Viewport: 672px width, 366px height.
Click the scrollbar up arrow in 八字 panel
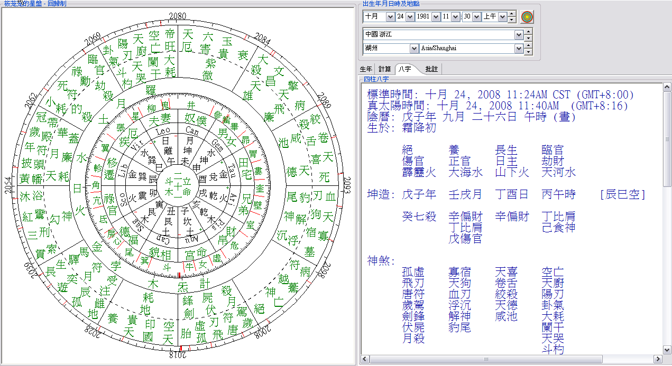click(x=667, y=88)
